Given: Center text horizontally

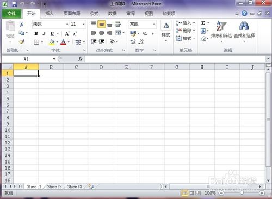Looking at the screenshot, I should [x=102, y=33].
